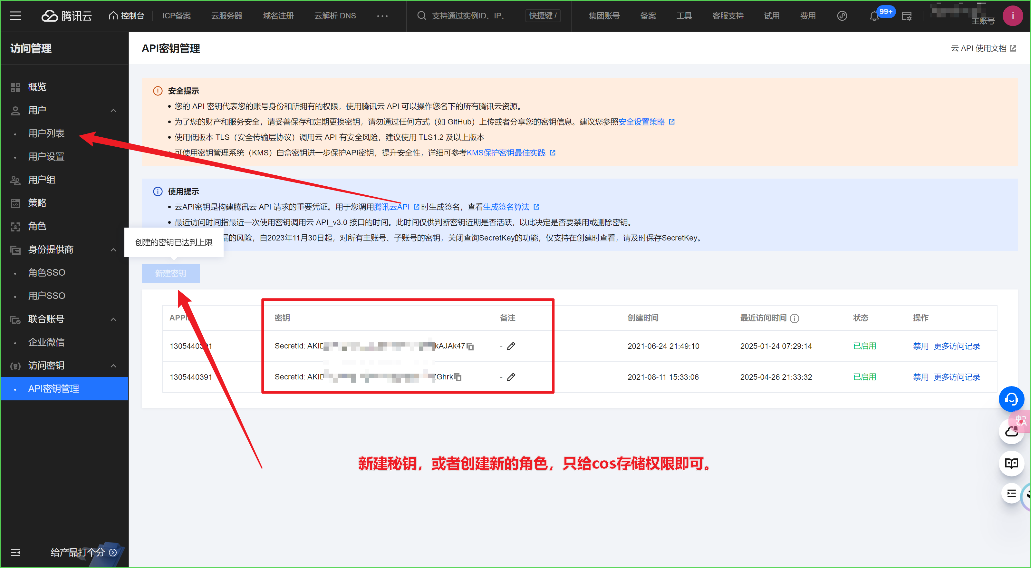Disable the key created 2021-06-24
The image size is (1031, 568).
tap(920, 346)
